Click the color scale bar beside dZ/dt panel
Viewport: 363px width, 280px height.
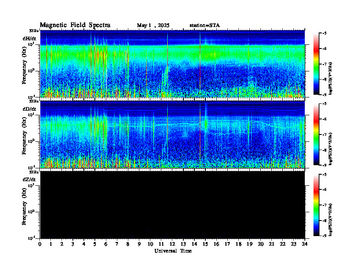pyautogui.click(x=316, y=205)
